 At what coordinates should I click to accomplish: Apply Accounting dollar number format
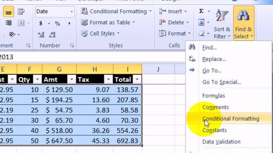(41, 23)
